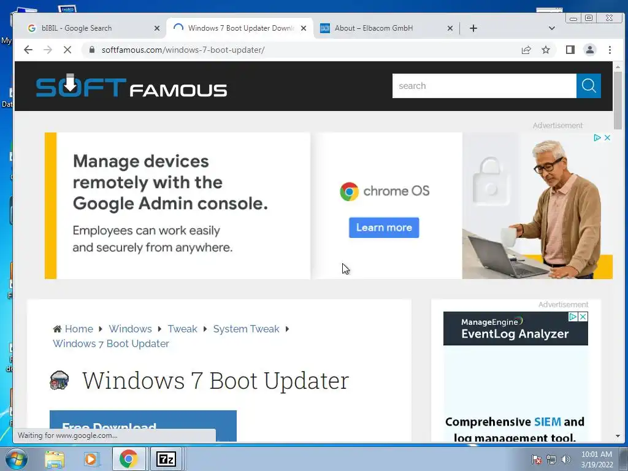This screenshot has height=471, width=628.
Task: Close the Windows 7 Boot Updater tab
Action: (x=303, y=28)
